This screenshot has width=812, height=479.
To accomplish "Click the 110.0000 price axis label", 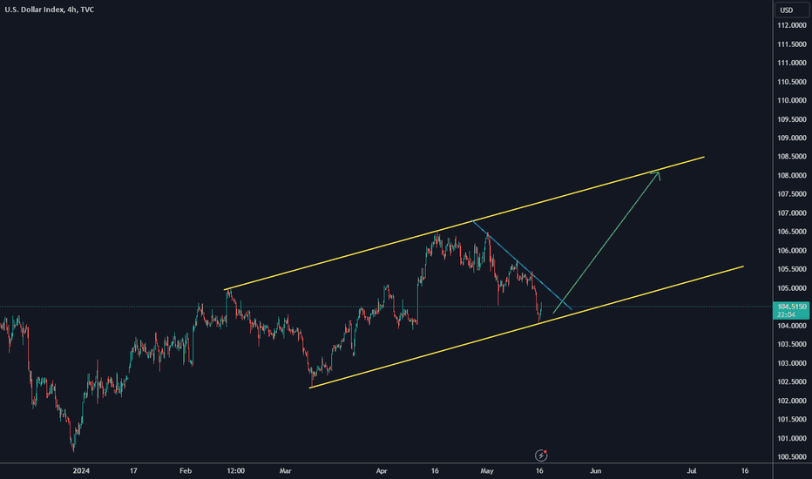I will tap(792, 100).
